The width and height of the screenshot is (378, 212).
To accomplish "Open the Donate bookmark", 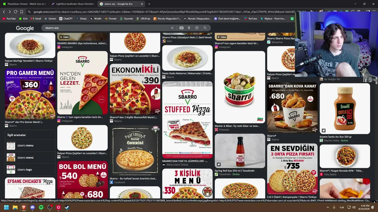I will tap(110, 19).
